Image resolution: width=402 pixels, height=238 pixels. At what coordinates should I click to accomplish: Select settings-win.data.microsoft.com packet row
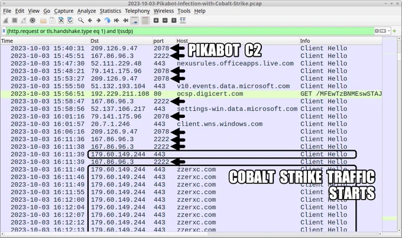click(x=192, y=109)
